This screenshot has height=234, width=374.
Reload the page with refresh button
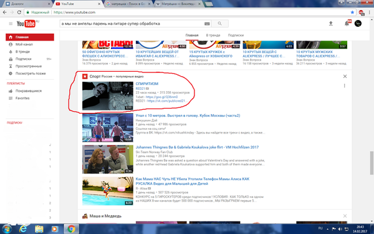coord(19,12)
